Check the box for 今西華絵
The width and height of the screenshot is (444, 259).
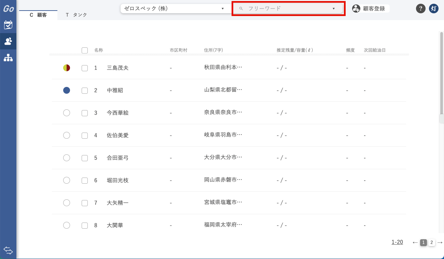[x=85, y=113]
